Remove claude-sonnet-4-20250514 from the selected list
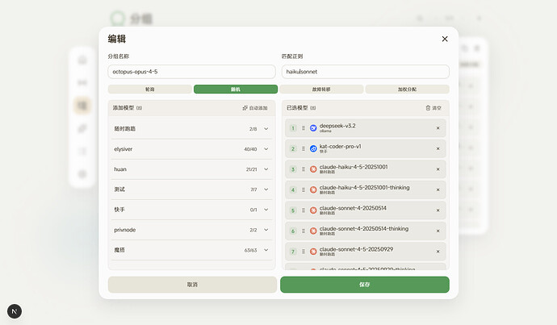 click(438, 210)
